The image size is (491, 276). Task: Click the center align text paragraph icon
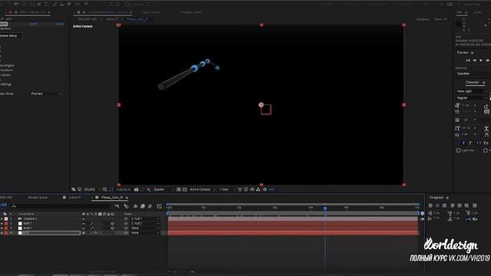pos(437,205)
